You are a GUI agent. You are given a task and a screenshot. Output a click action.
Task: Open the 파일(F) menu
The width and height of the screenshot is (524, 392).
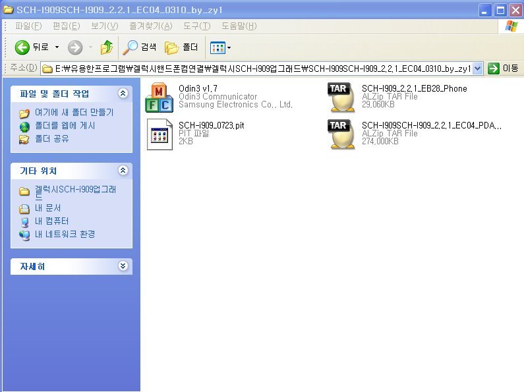point(28,26)
